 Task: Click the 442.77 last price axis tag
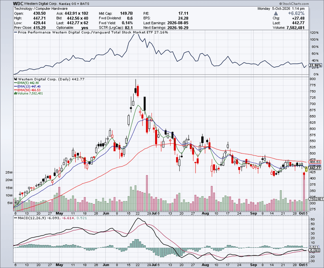point(315,168)
